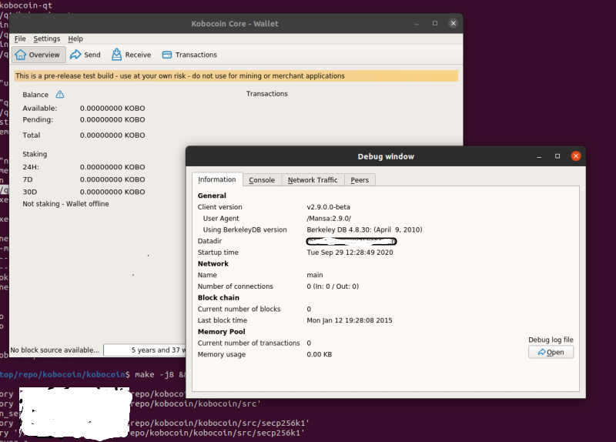The width and height of the screenshot is (616, 442).
Task: Open the Receive page in the wallet
Action: coord(131,55)
